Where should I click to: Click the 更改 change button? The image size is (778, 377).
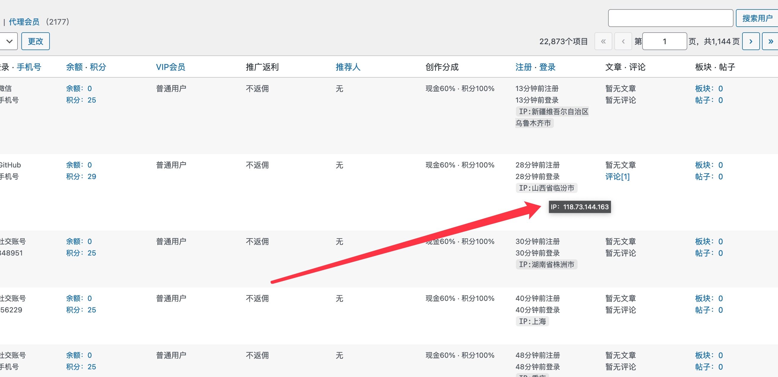[x=35, y=41]
